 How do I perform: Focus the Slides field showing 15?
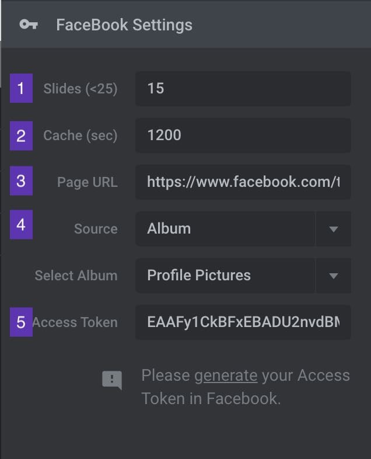(243, 88)
